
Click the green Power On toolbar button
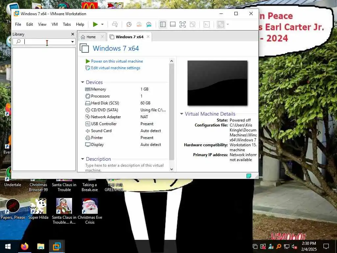coord(95,24)
